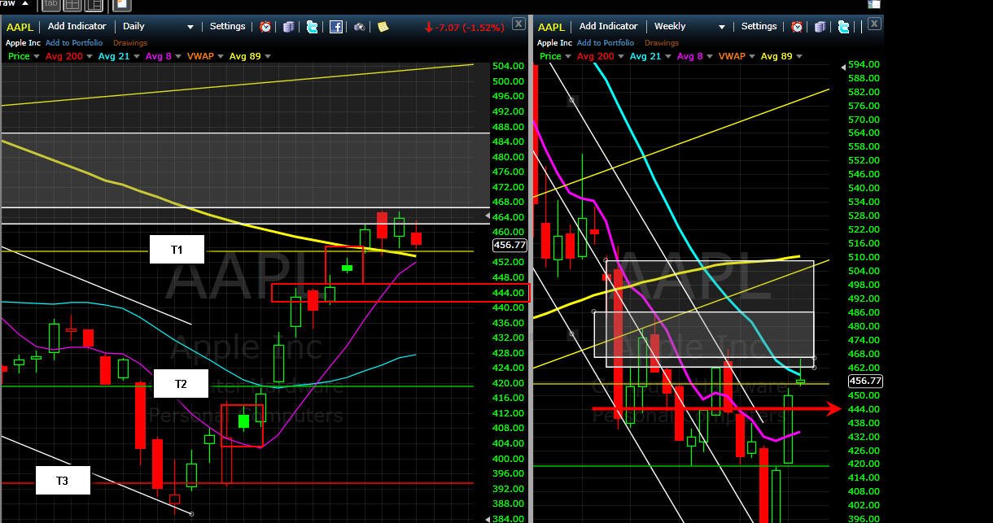Click 384.00 label on Daily price axis
This screenshot has height=523, width=993.
coord(508,519)
